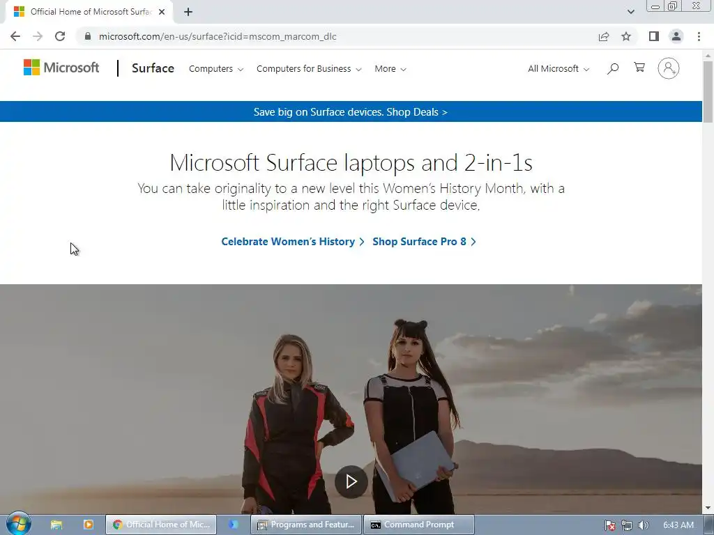Open the shopping cart icon
This screenshot has width=714, height=535.
click(639, 68)
